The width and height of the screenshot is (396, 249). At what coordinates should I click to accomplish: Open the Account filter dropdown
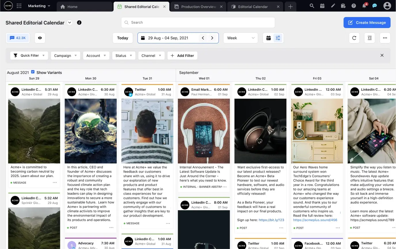(x=96, y=55)
